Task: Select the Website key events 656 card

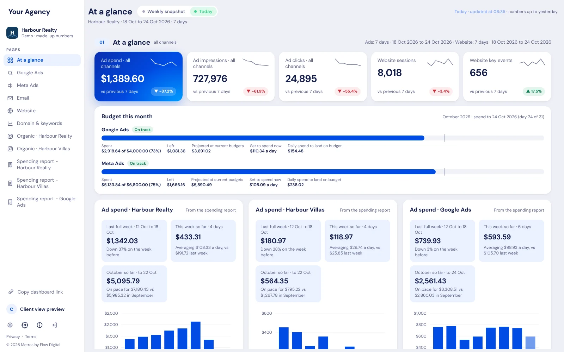Action: (x=507, y=76)
